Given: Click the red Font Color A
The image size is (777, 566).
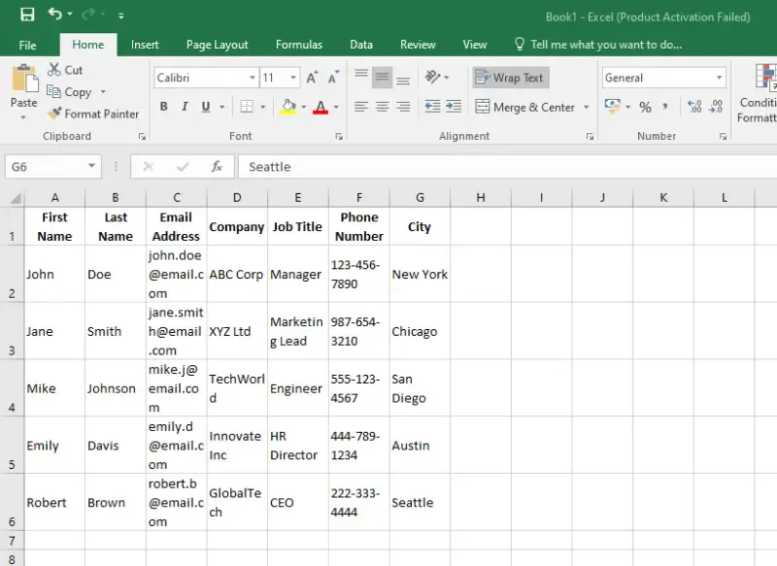Looking at the screenshot, I should [x=321, y=107].
